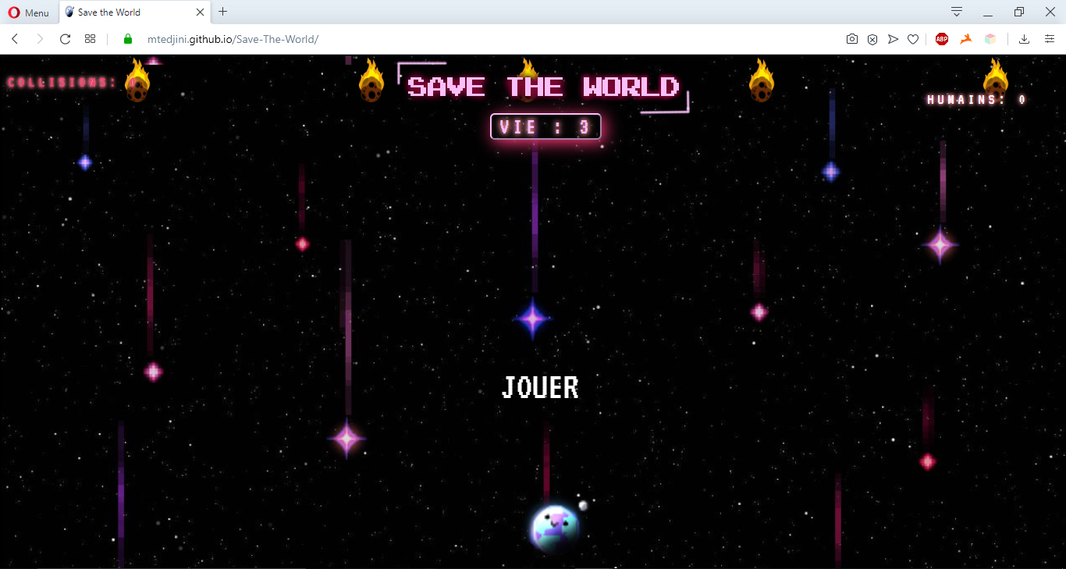
Task: Reload the current page
Action: 66,39
